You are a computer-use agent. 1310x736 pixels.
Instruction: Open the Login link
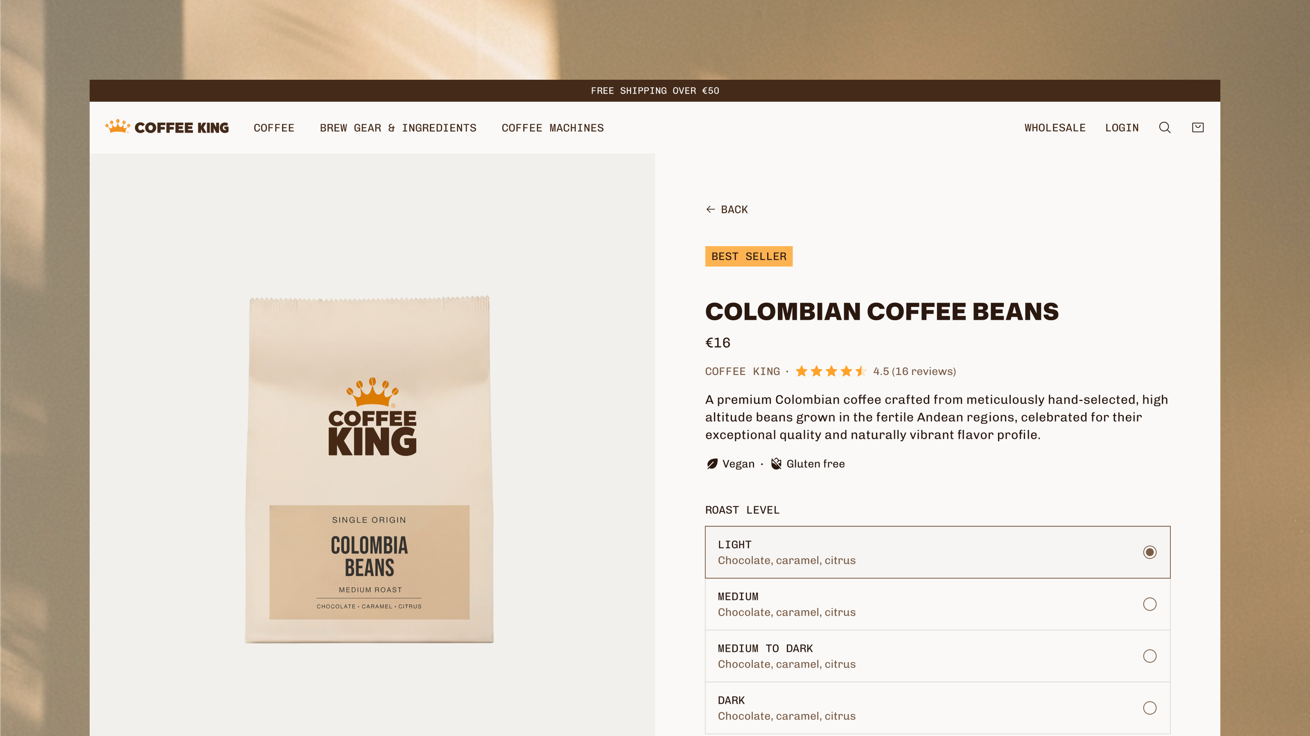coord(1122,128)
